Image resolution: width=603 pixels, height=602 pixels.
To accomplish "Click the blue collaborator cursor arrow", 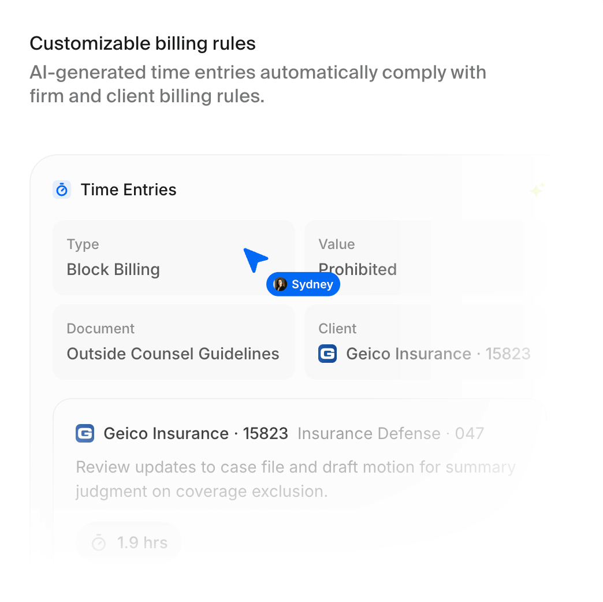I will 254,259.
